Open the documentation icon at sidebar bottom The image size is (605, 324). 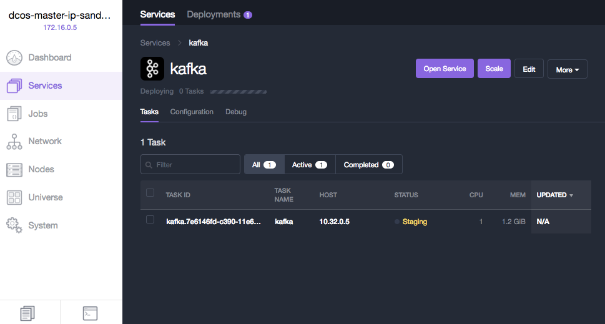pos(27,313)
